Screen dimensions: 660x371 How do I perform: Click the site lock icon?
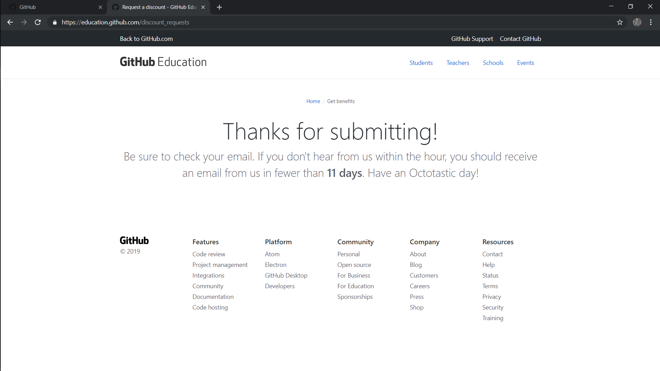pyautogui.click(x=55, y=22)
